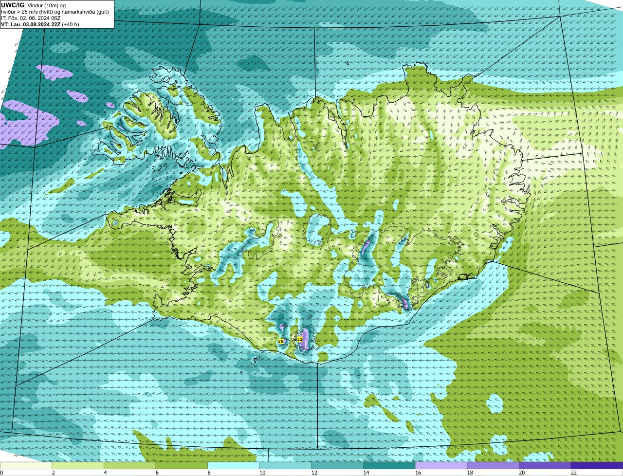Pick the 14–16 m/s dark teal legend swatch
This screenshot has width=623, height=476.
[x=389, y=465]
